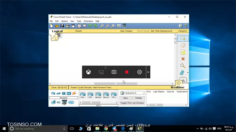Open File Explorer from the taskbar
Image resolution: width=236 pixels, height=132 pixels.
coord(97,129)
